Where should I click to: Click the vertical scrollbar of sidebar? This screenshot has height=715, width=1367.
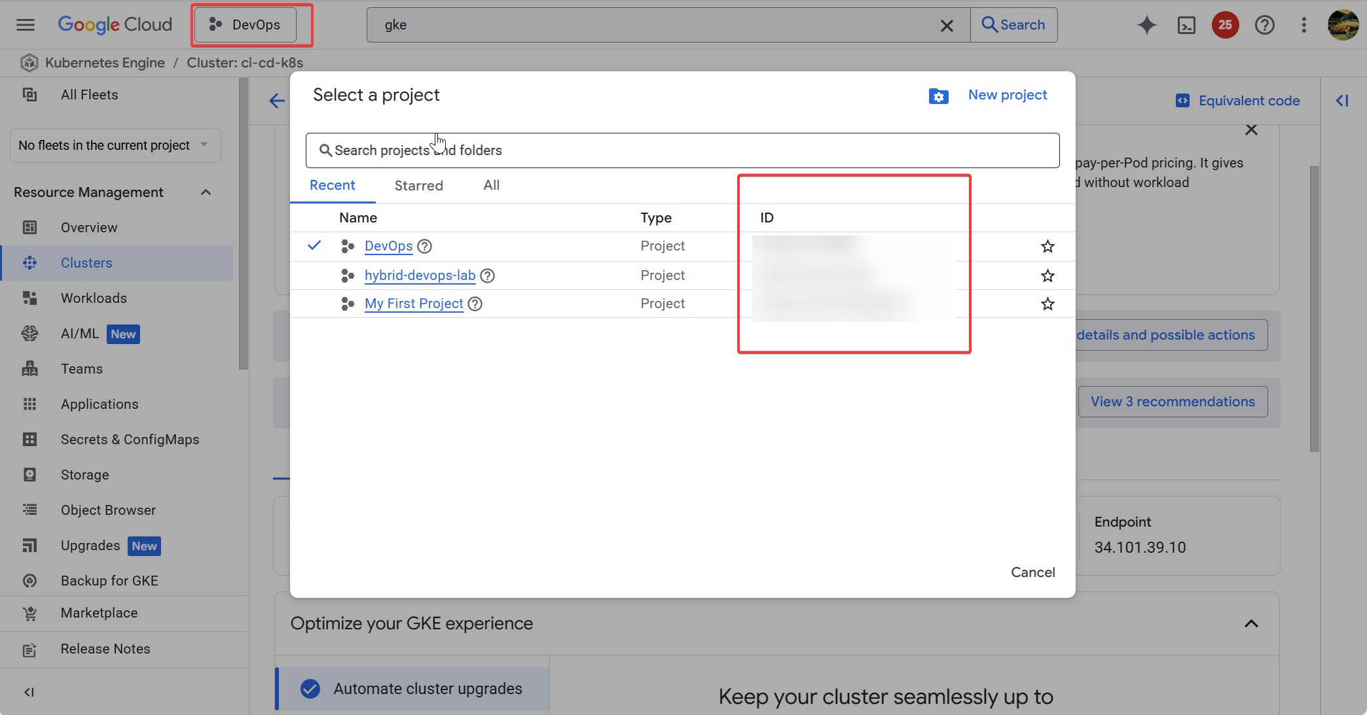click(244, 222)
